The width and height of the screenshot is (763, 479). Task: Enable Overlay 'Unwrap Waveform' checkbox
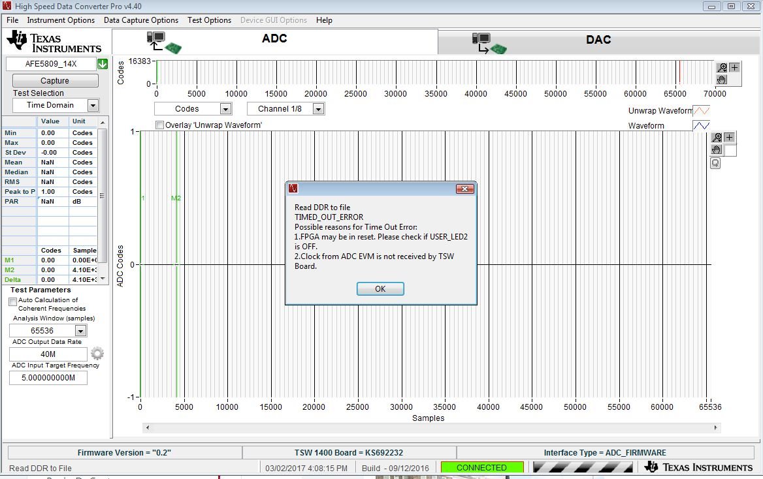[159, 125]
